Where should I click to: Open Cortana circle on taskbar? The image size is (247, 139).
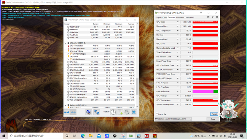pos(67,136)
